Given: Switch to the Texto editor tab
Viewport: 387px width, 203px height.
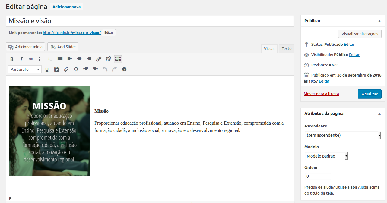Looking at the screenshot, I should [287, 48].
